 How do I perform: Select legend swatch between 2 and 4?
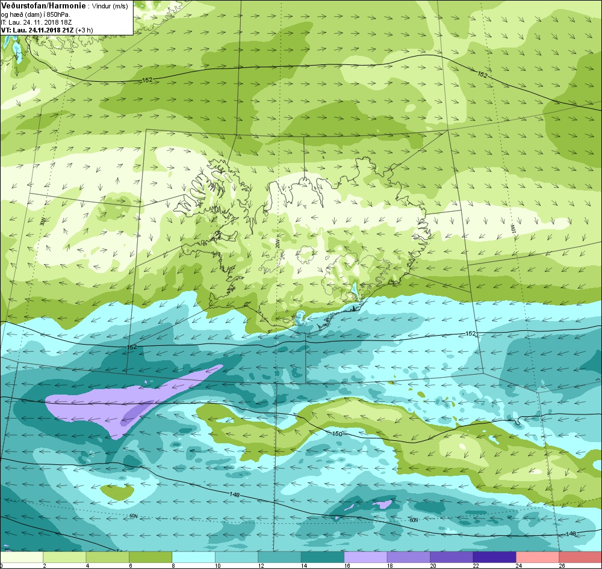tap(64, 557)
